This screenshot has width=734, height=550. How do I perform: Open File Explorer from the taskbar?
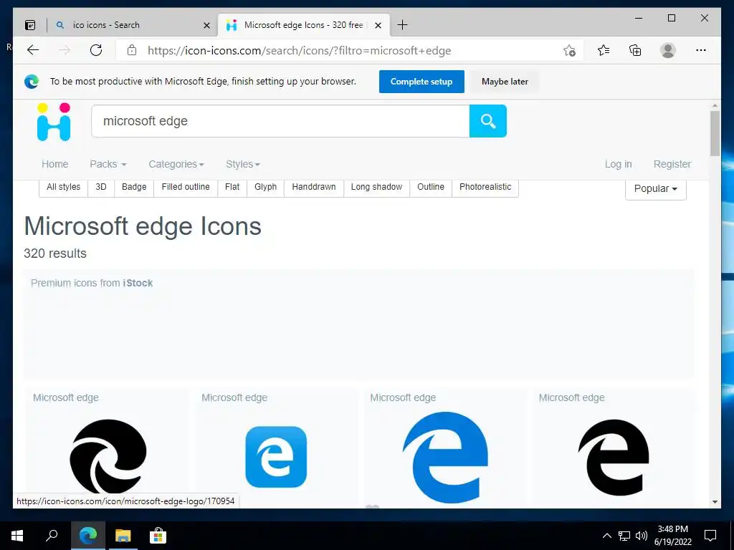123,536
